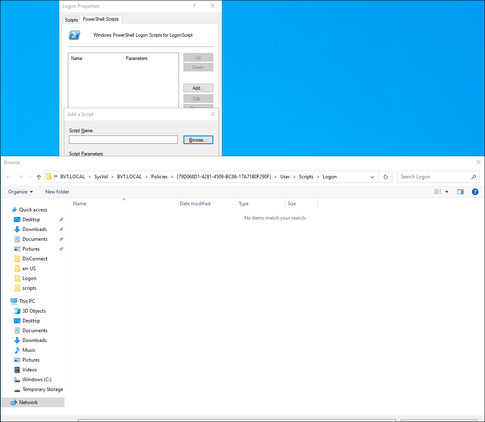Open the Logon folder in sidebar
The width and height of the screenshot is (485, 422).
click(29, 278)
